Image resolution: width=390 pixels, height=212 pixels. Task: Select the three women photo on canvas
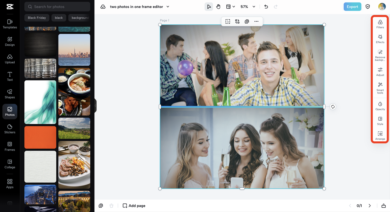[242, 148]
